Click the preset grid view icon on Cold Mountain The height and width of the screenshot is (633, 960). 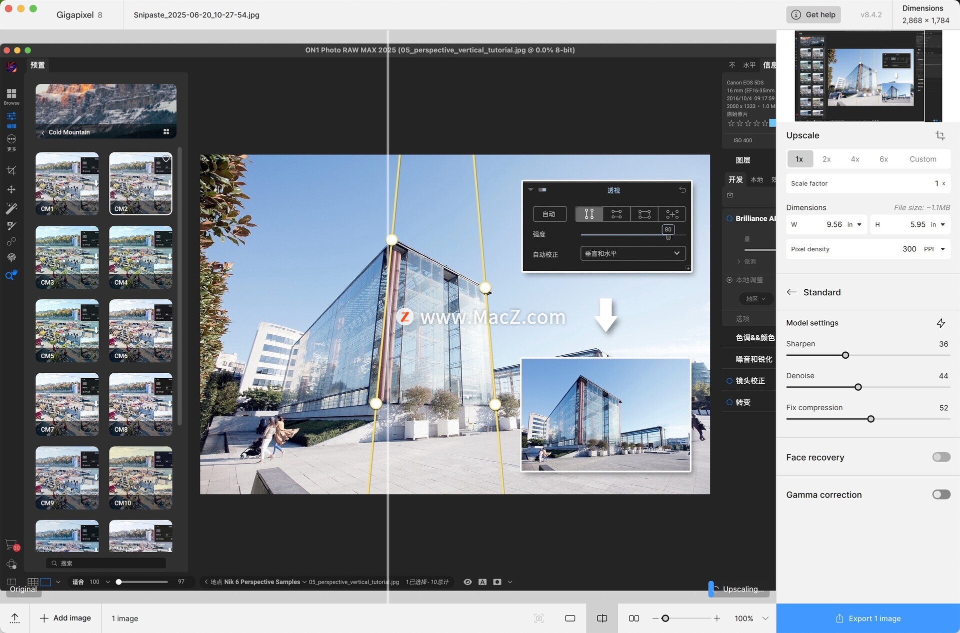point(166,132)
